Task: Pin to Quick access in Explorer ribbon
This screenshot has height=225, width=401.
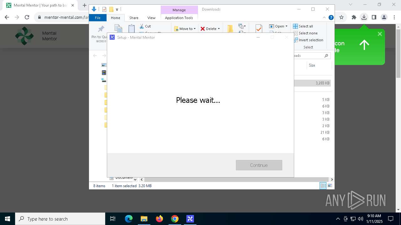Action: [x=101, y=34]
